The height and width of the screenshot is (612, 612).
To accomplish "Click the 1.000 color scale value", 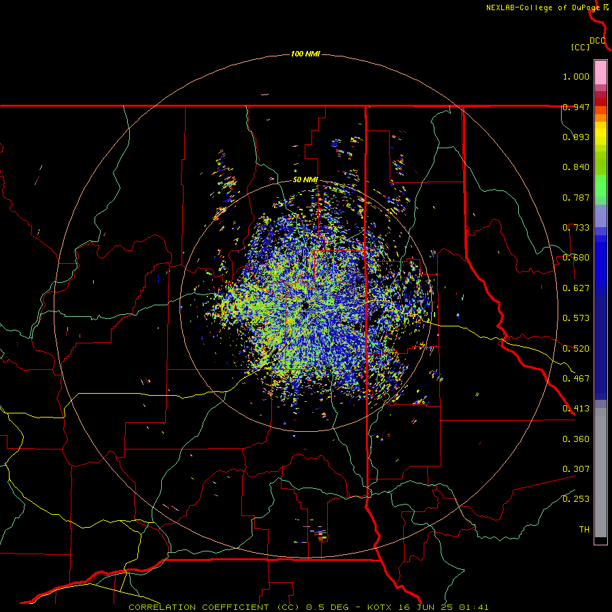I will [576, 76].
